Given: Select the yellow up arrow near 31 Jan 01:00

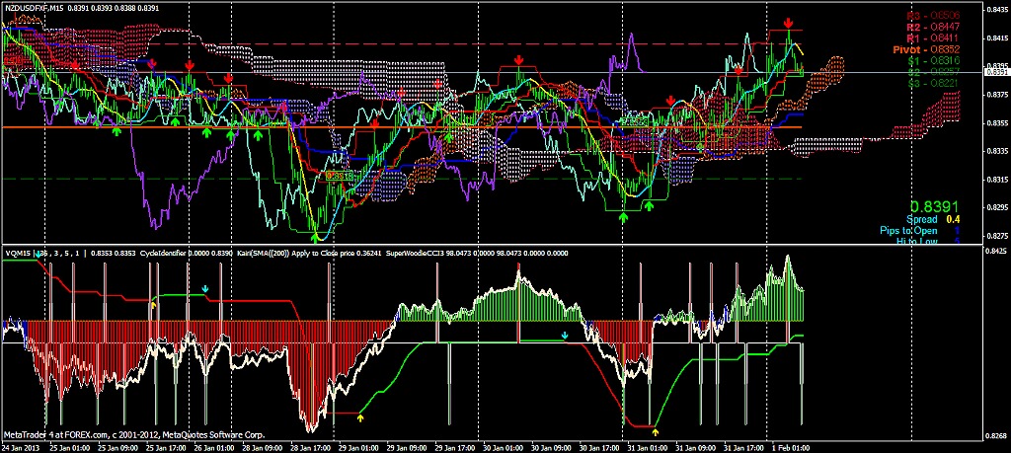Looking at the screenshot, I should coord(656,431).
